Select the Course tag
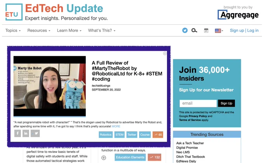 pos(145,135)
